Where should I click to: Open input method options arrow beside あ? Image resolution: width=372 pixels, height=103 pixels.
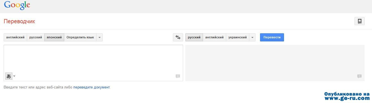click(x=14, y=76)
